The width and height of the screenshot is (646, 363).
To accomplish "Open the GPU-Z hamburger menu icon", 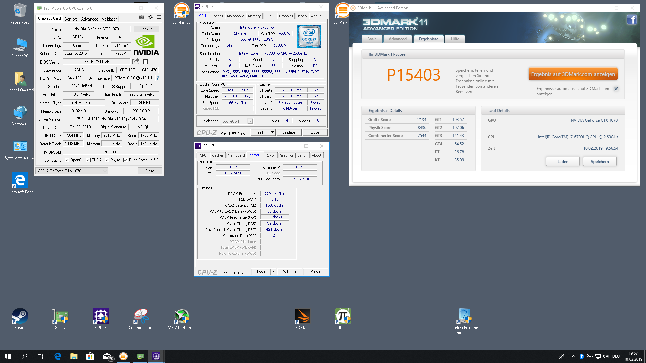I will click(159, 17).
